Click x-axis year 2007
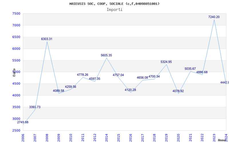 click(x=35, y=138)
